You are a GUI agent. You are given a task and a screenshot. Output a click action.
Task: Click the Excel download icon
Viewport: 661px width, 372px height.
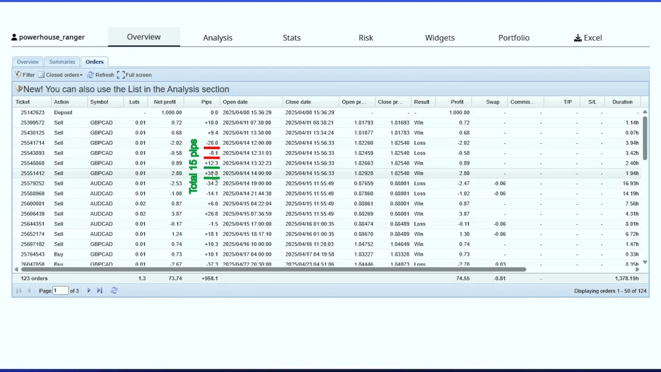pos(578,38)
